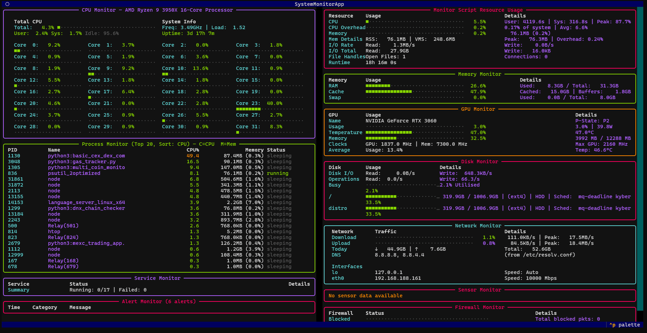The height and width of the screenshot is (333, 647).
Task: Click the P-State: P2 detail
Action: click(592, 121)
